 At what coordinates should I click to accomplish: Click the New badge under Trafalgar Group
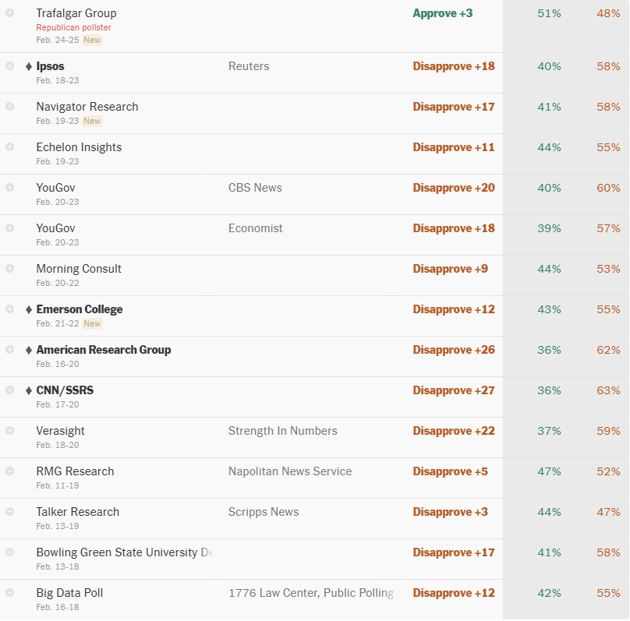[x=93, y=40]
